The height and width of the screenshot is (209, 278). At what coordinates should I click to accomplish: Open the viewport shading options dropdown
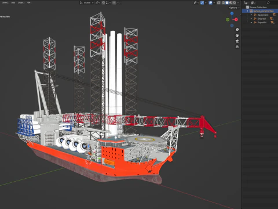pos(238,3)
